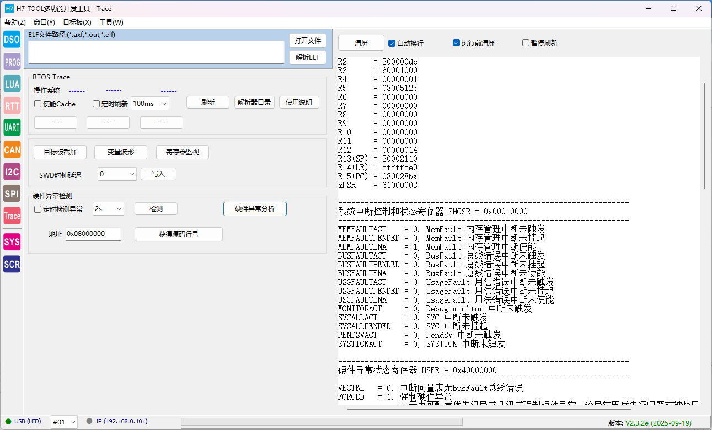Click the 解析ELF button
This screenshot has width=712, height=430.
point(308,57)
